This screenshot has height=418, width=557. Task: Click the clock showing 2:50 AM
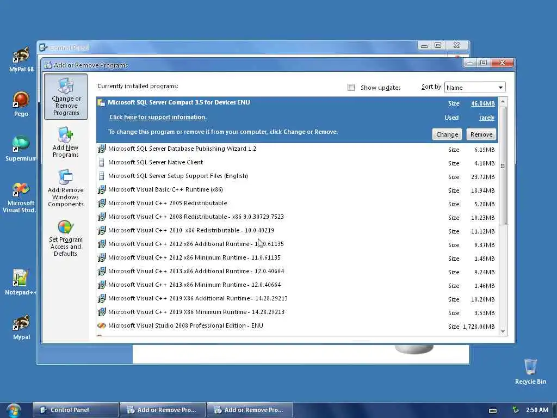pos(537,410)
